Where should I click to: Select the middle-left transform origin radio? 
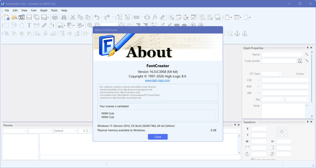(278, 131)
